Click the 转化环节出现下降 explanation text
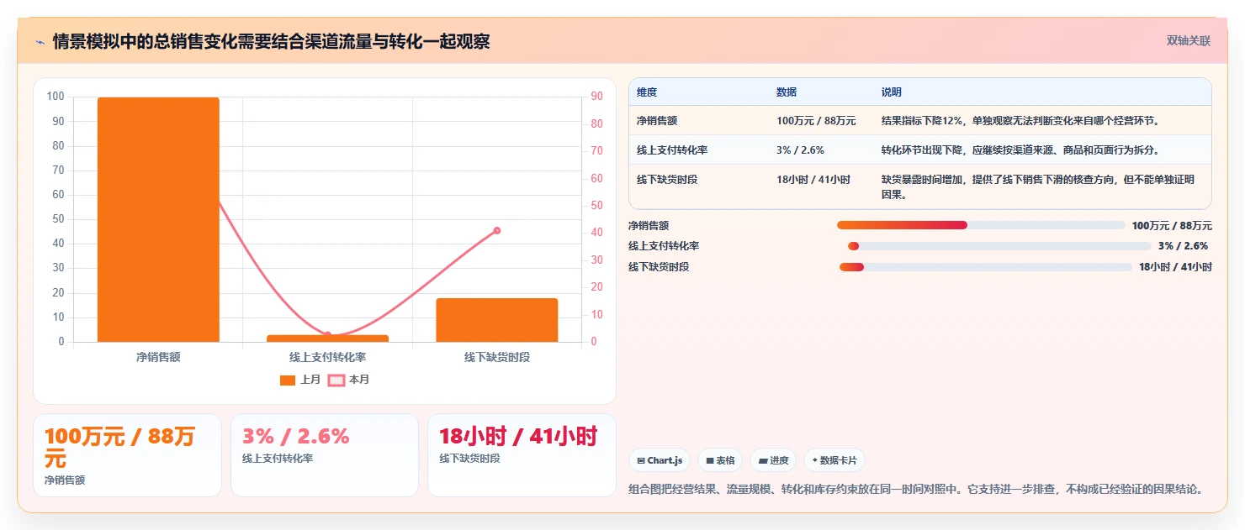Viewport: 1245px width, 530px height. (1020, 150)
